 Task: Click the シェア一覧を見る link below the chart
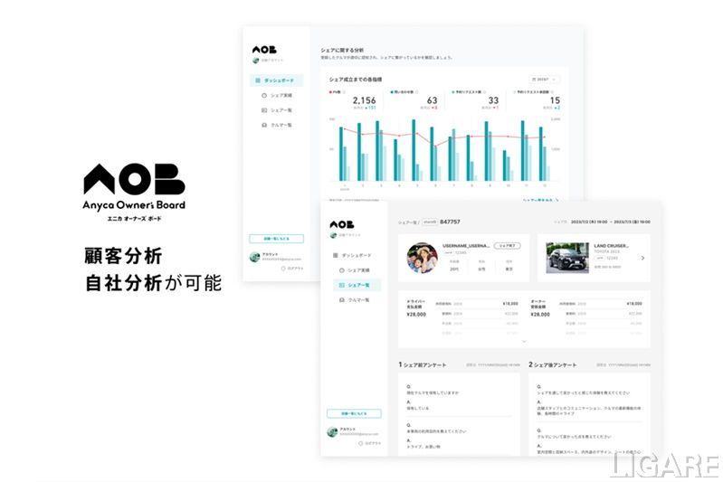(x=540, y=200)
